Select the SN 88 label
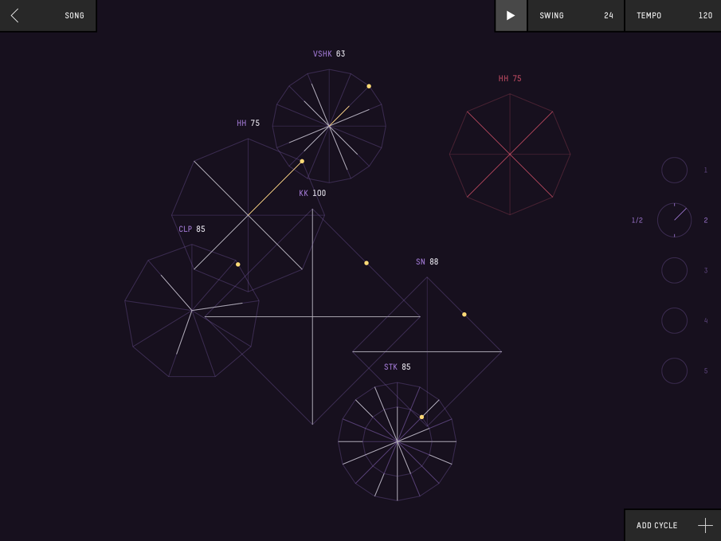Screen dimensions: 721x541 coord(427,262)
